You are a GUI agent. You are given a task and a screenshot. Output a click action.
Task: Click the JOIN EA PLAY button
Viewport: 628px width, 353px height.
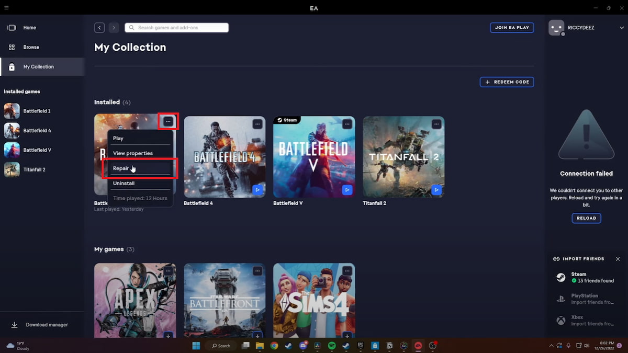click(x=511, y=27)
